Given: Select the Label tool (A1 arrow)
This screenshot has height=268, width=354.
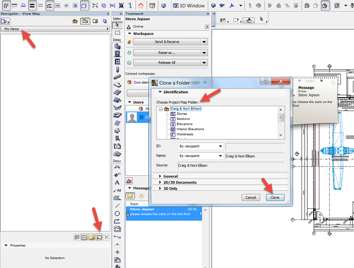Looking at the screenshot, I should [x=117, y=190].
